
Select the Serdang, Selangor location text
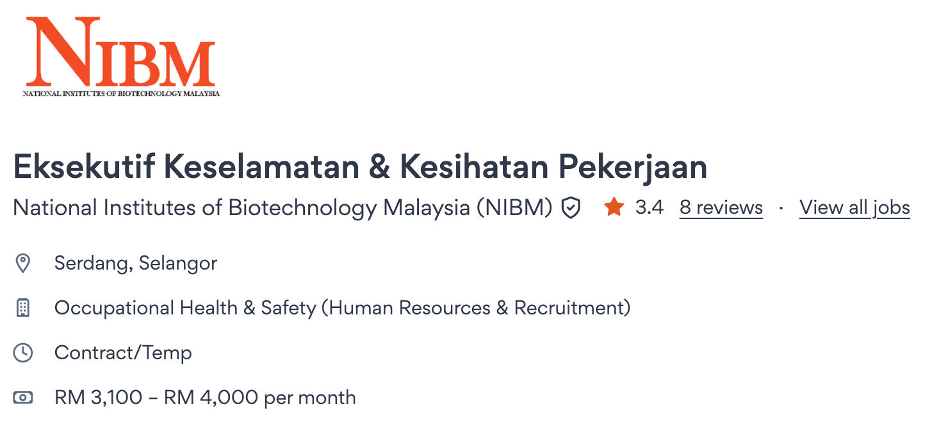point(136,263)
